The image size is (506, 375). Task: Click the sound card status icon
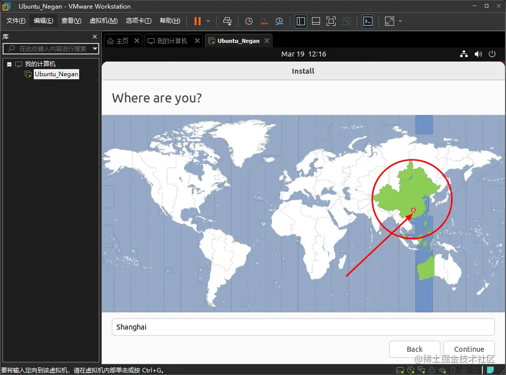(x=442, y=370)
